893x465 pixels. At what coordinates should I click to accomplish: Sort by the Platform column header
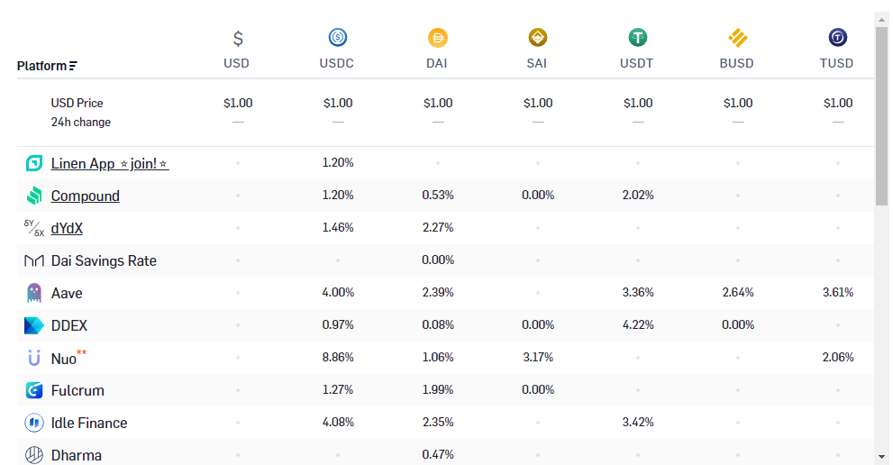(x=47, y=66)
